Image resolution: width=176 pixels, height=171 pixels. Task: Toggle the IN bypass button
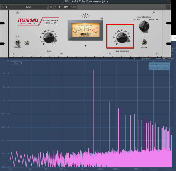coord(51,7)
